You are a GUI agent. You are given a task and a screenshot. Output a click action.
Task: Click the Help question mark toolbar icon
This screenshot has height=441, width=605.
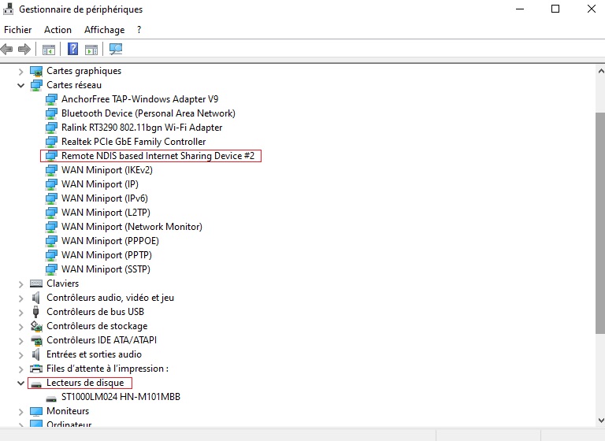click(72, 49)
